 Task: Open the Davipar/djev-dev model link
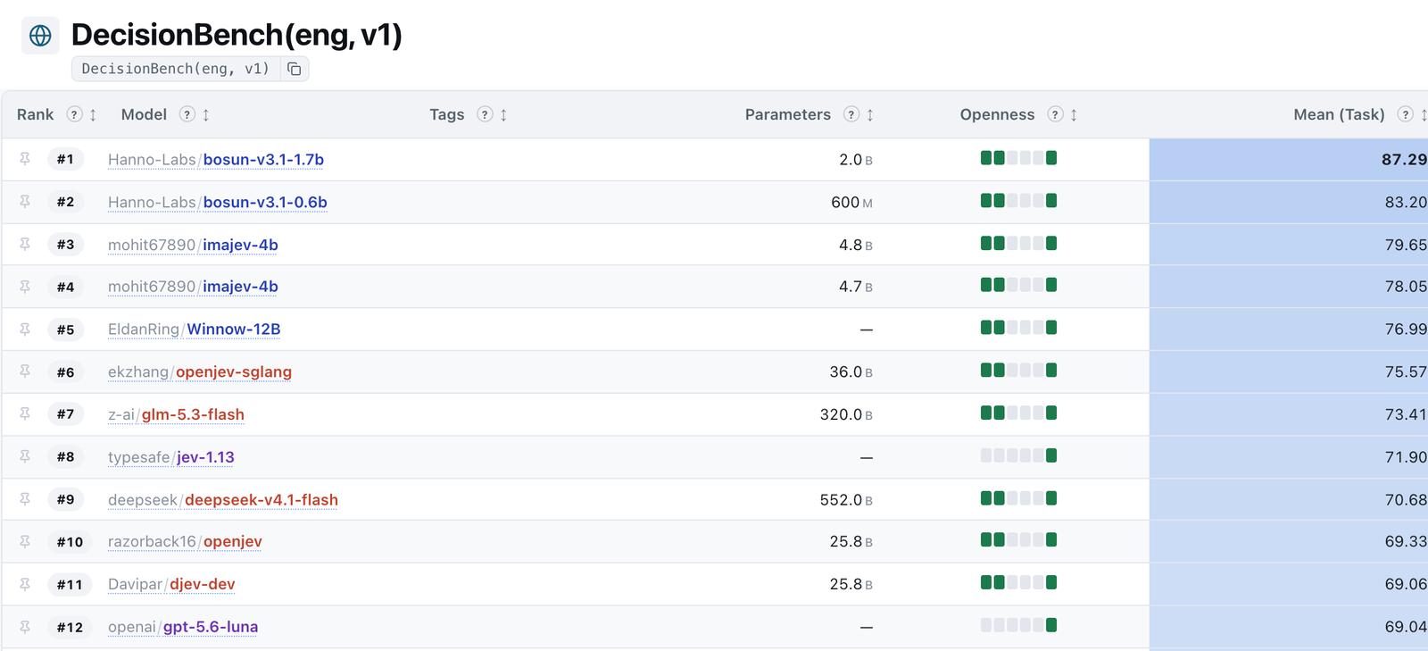click(x=171, y=585)
